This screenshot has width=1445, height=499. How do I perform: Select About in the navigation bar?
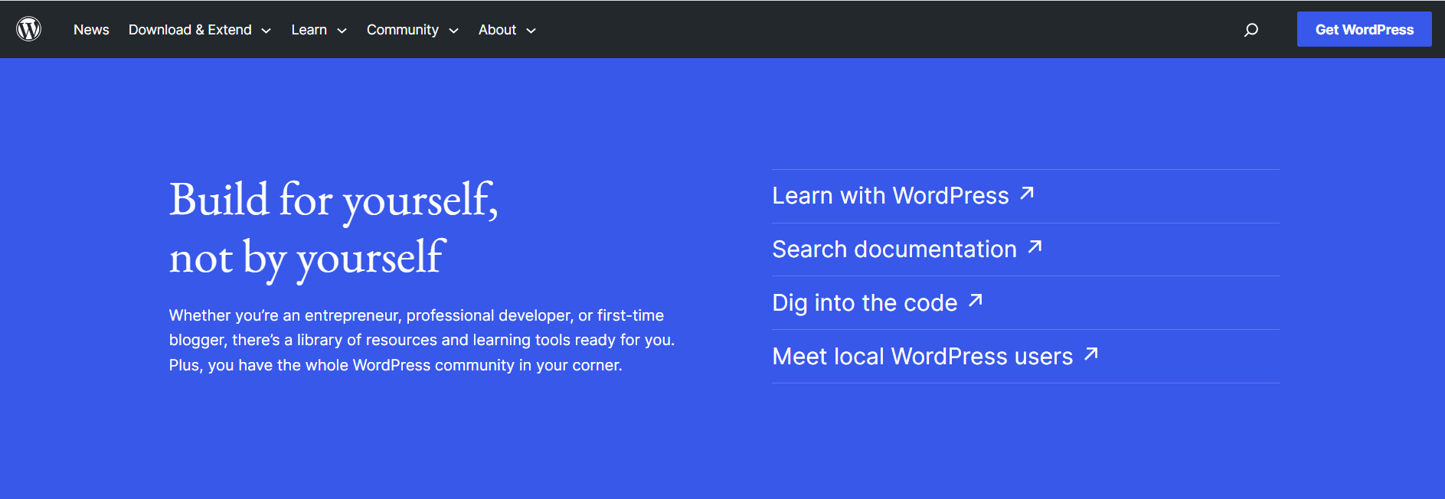click(498, 30)
